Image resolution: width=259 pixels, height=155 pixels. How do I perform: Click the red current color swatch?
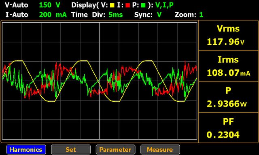(128, 6)
